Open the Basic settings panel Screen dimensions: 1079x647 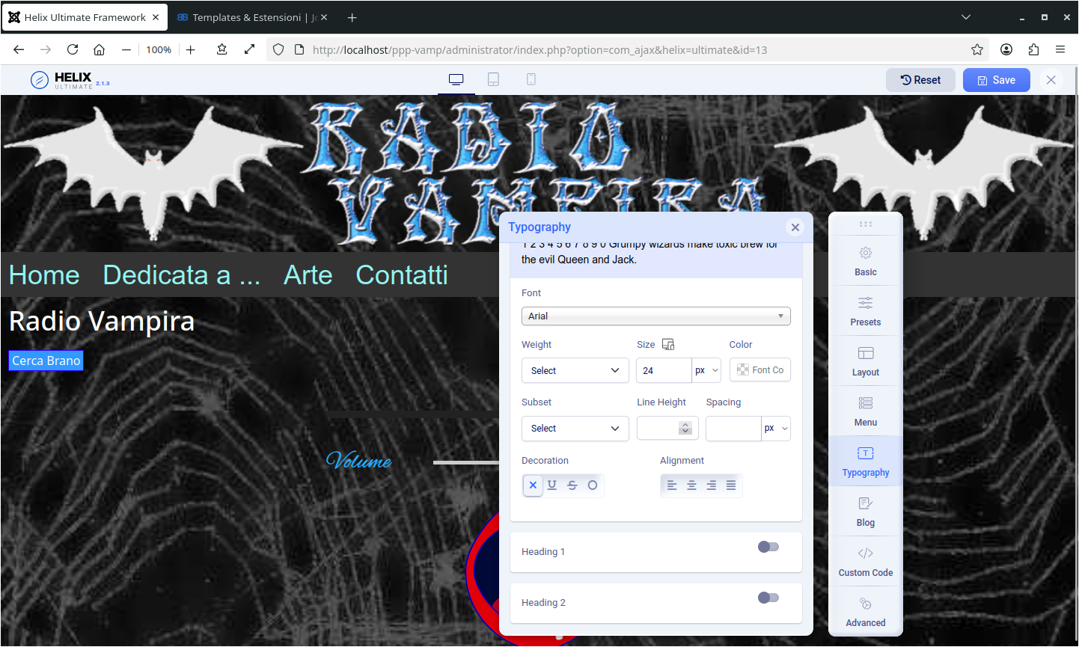click(866, 261)
